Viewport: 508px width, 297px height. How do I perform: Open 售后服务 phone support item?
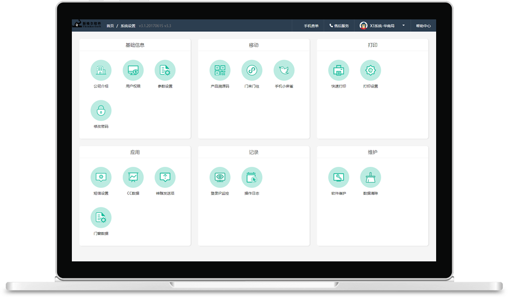pos(339,26)
